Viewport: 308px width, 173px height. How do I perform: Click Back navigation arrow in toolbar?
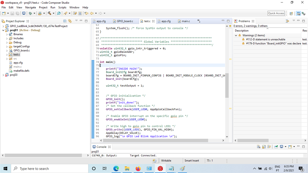click(92, 13)
